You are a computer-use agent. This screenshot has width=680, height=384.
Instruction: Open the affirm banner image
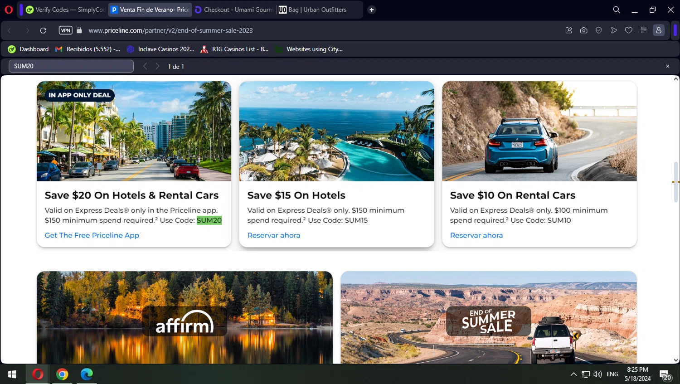coord(185,317)
